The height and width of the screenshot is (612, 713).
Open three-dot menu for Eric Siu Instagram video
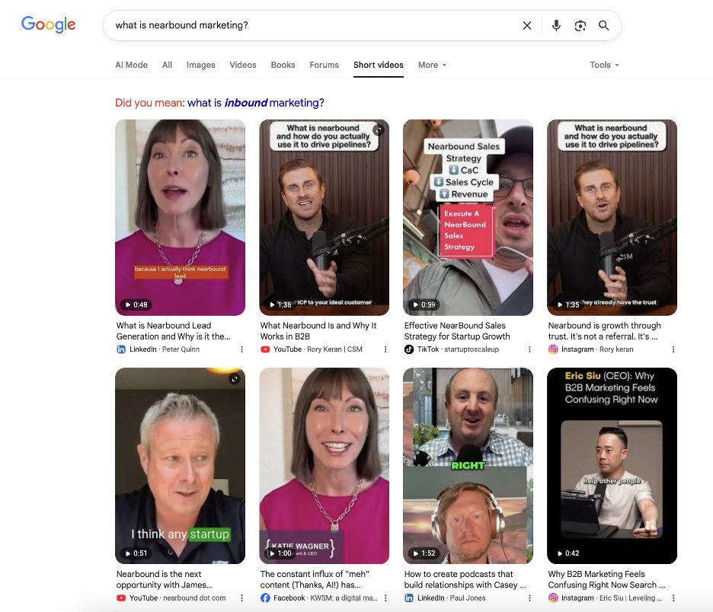click(673, 598)
